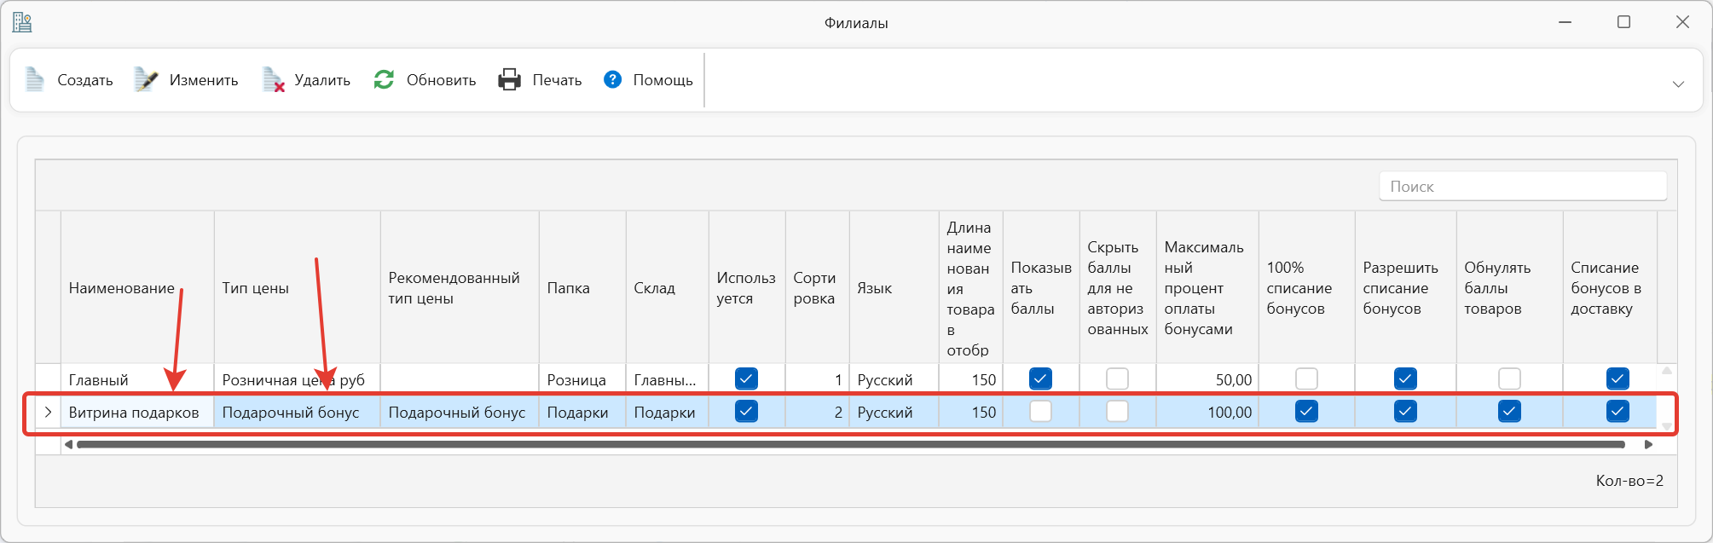The width and height of the screenshot is (1713, 543).
Task: Uncheck Используется for the Главный row
Action: [746, 378]
